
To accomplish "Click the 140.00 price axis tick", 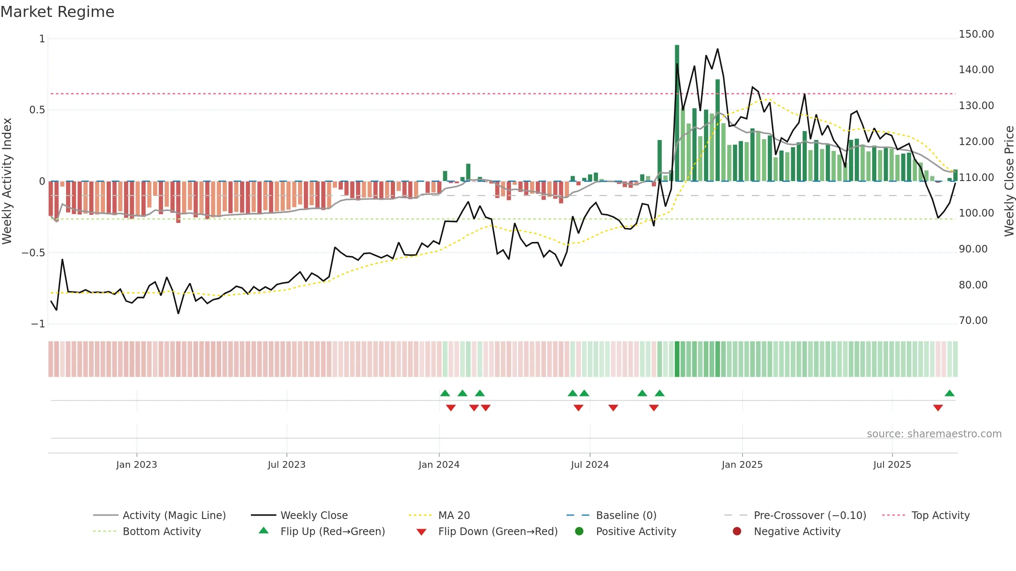I will click(x=976, y=69).
